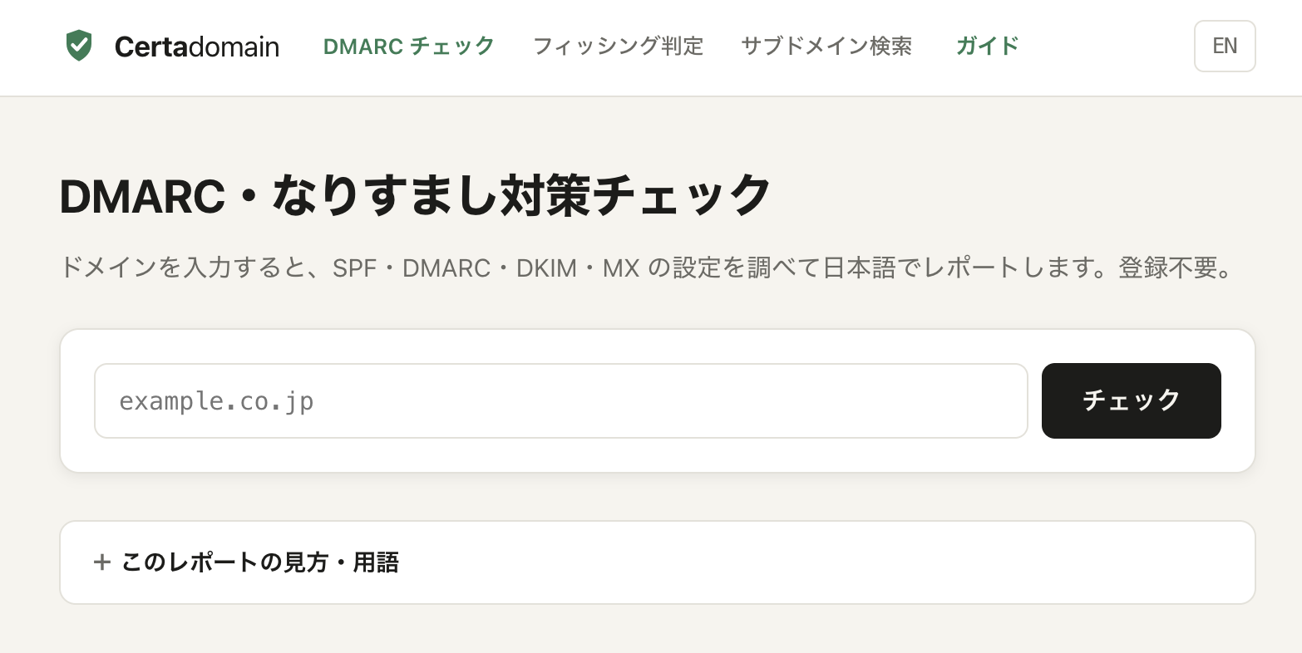Expand section using the plus icon

[x=102, y=562]
